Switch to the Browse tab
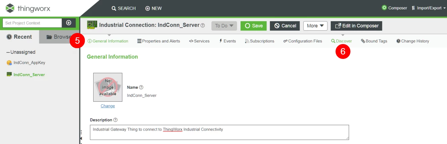 [59, 37]
